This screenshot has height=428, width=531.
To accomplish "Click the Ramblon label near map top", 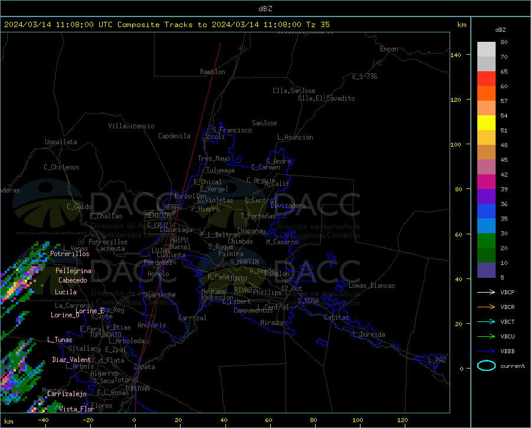I will [212, 72].
